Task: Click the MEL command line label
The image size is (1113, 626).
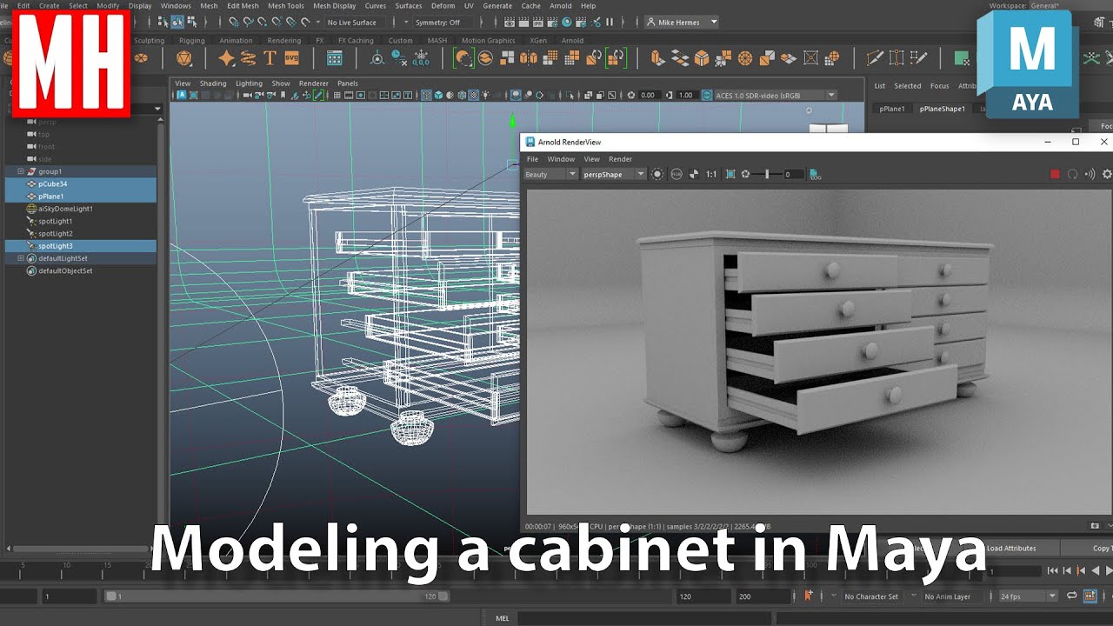Action: (x=503, y=618)
